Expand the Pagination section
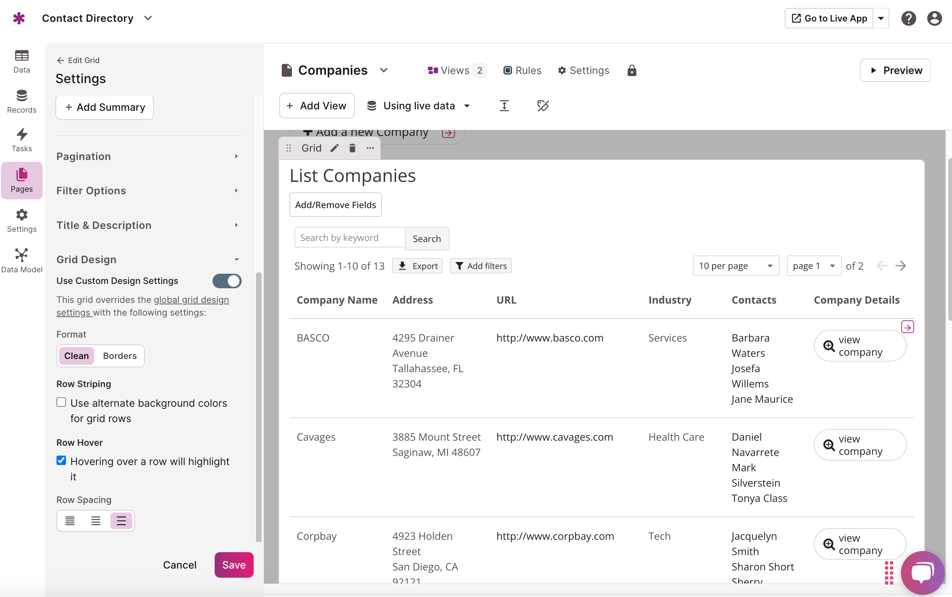This screenshot has width=952, height=597. [x=149, y=156]
